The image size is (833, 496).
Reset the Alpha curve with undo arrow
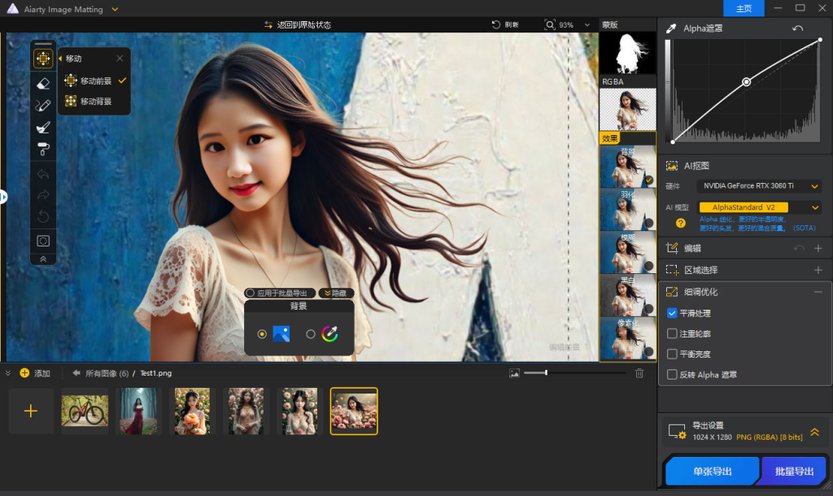coord(799,28)
